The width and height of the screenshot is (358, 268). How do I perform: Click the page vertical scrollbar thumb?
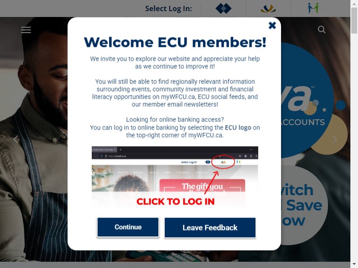(354, 21)
